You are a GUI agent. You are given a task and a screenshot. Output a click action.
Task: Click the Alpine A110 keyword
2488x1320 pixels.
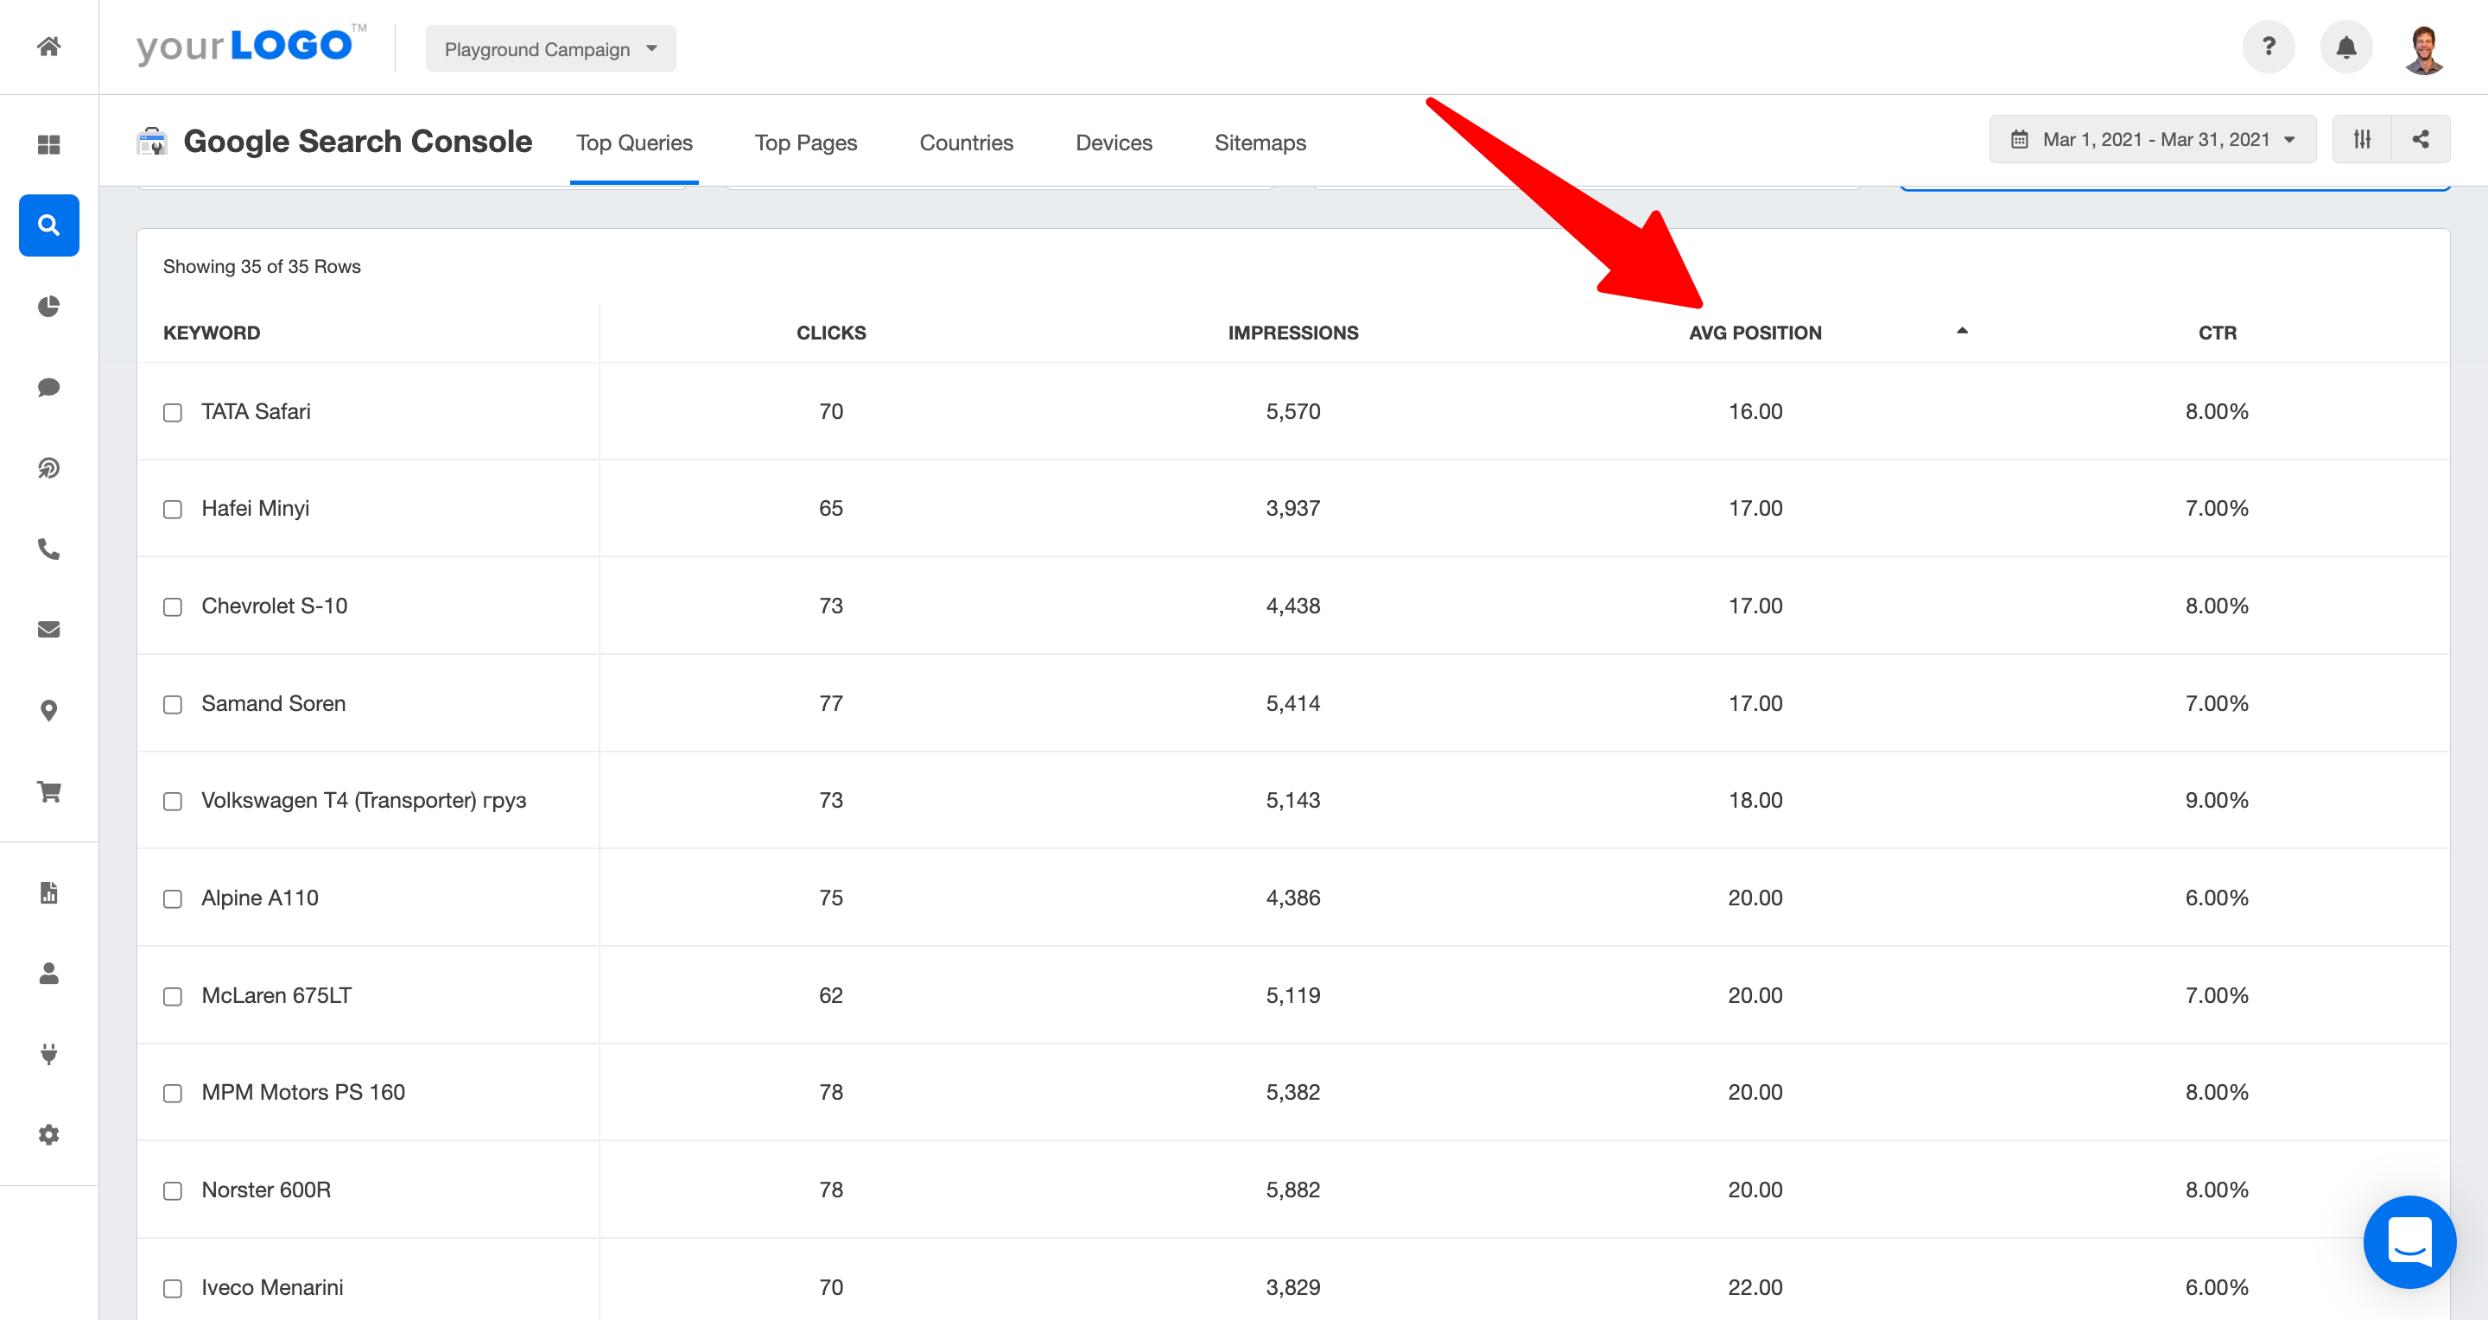point(260,897)
